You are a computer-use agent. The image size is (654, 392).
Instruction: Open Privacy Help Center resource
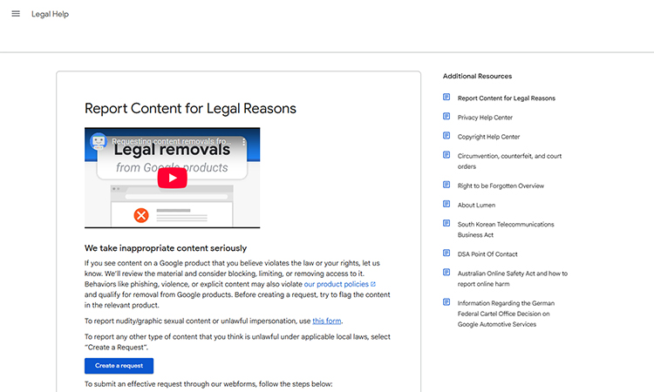pos(485,118)
